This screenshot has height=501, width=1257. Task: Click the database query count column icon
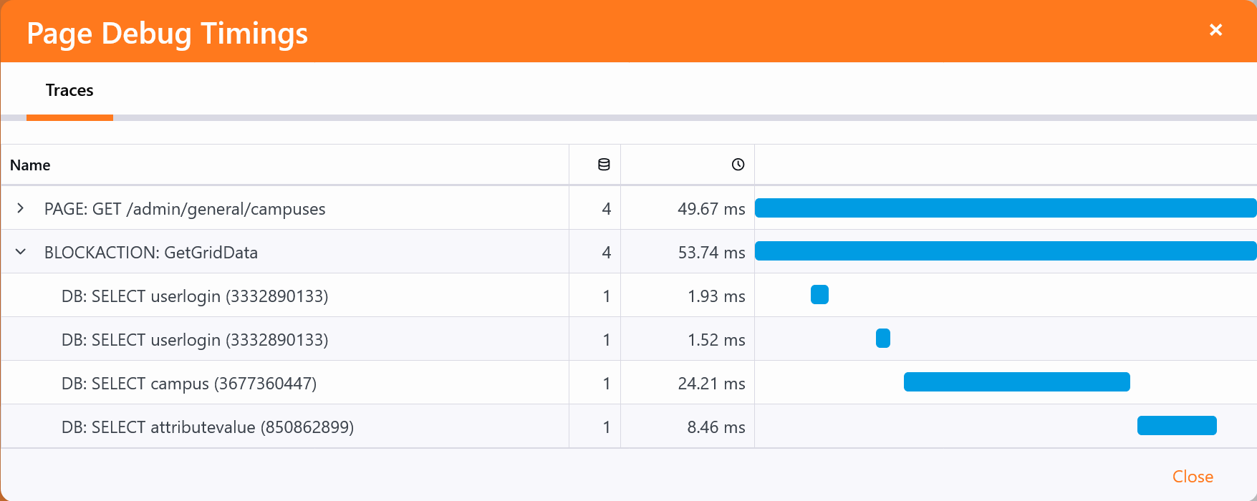pyautogui.click(x=604, y=165)
